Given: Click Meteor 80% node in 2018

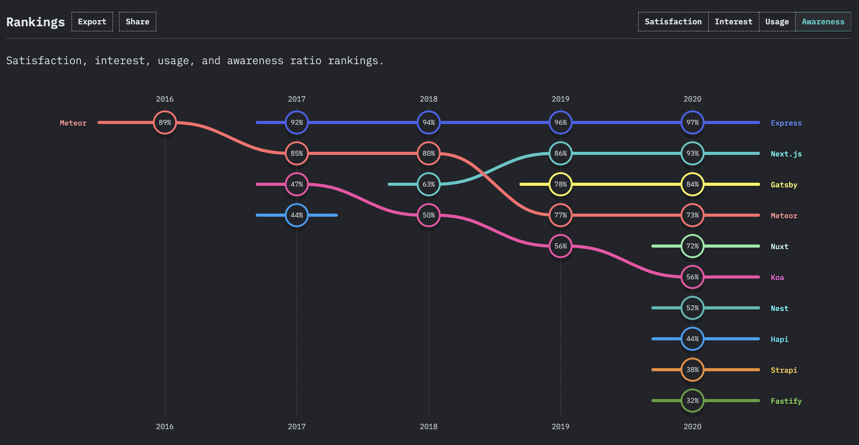Looking at the screenshot, I should [429, 153].
